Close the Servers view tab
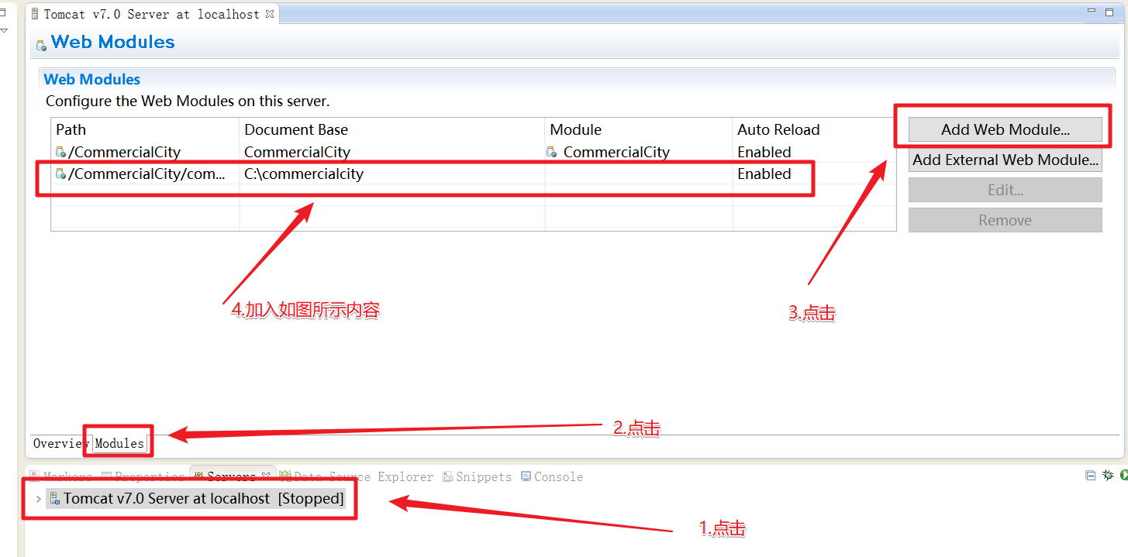The height and width of the screenshot is (557, 1128). (266, 476)
